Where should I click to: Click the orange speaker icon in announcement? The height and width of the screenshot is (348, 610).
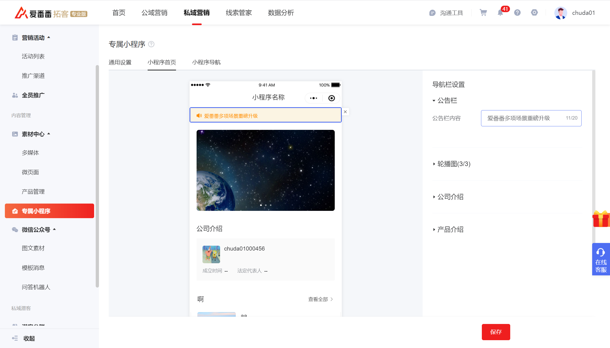coord(199,116)
